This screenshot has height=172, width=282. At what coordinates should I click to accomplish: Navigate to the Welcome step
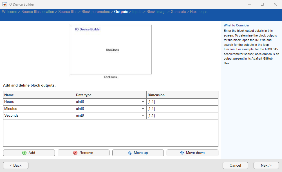click(x=10, y=12)
